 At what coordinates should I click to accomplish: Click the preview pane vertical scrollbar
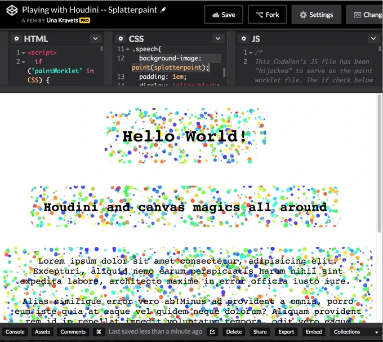click(x=379, y=163)
